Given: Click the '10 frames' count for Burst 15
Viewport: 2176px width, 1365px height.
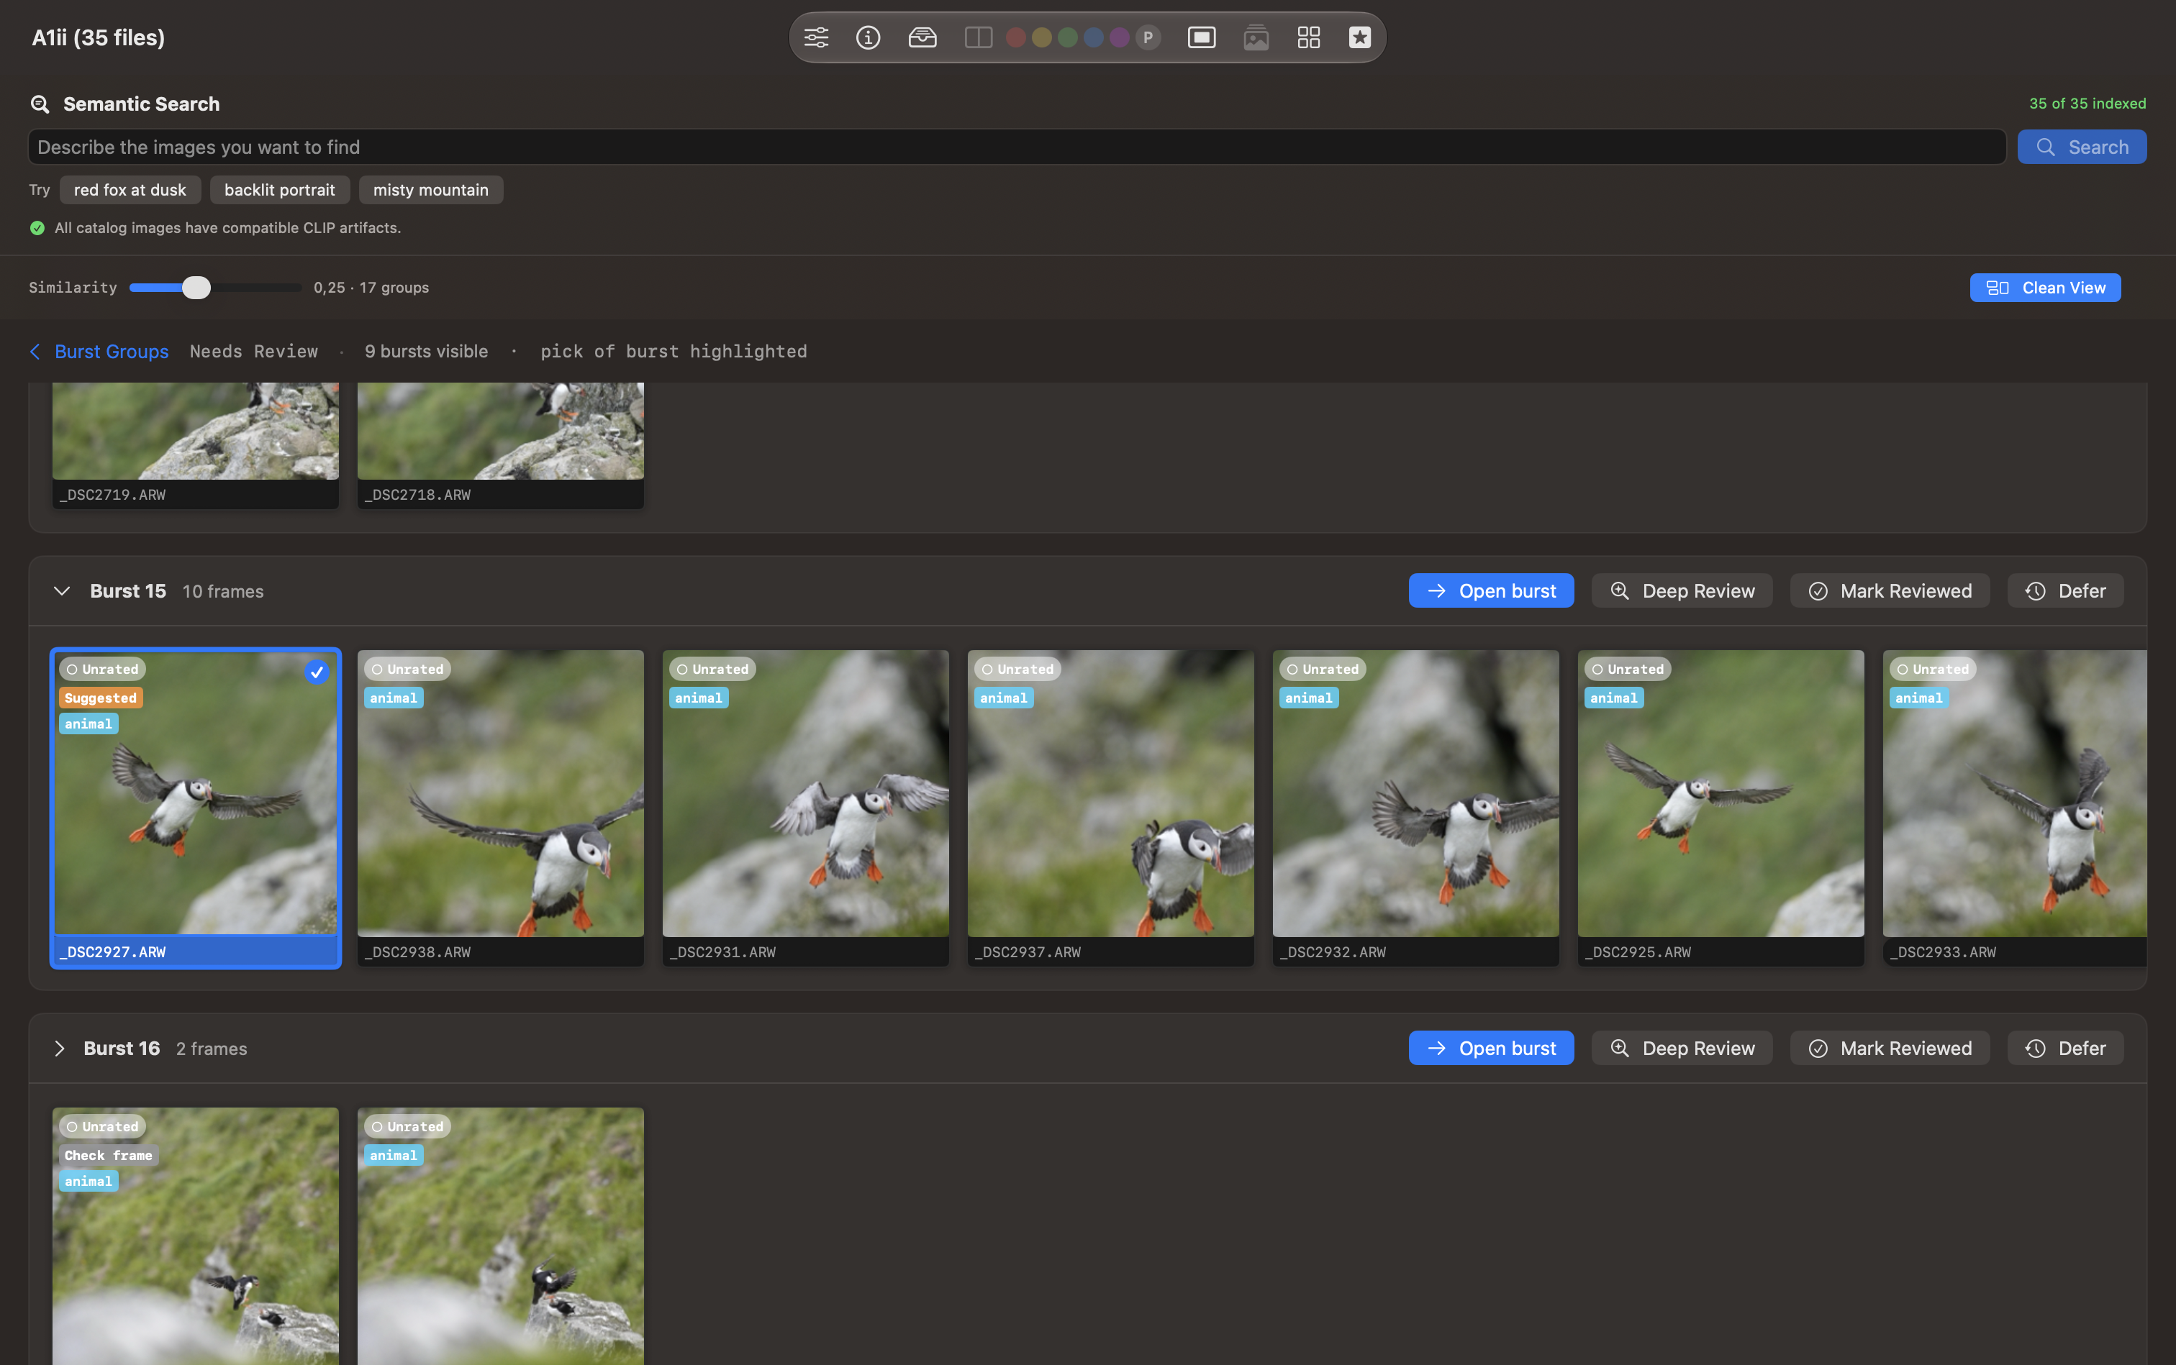Looking at the screenshot, I should (x=223, y=591).
